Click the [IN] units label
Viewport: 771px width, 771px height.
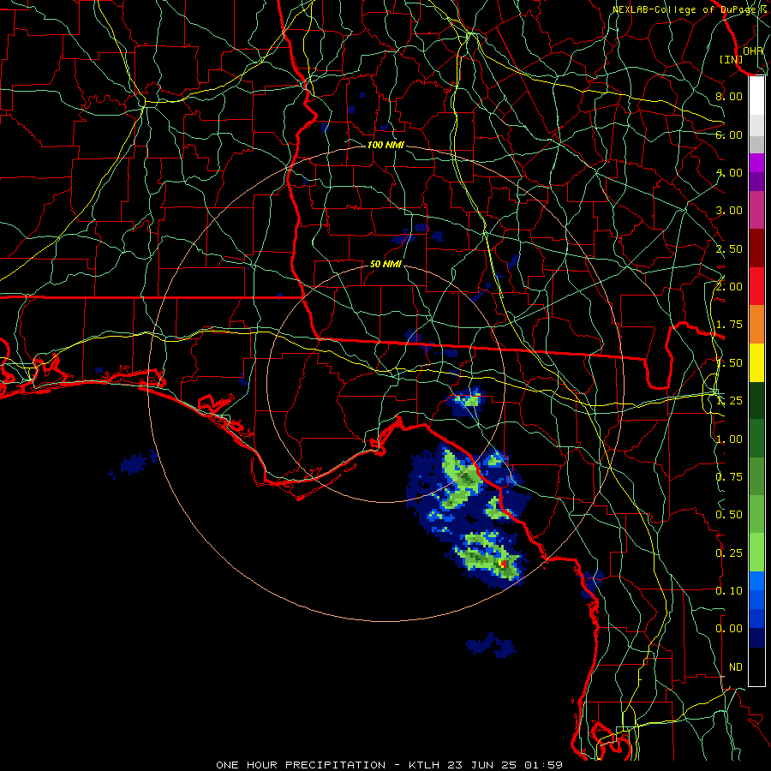click(732, 59)
